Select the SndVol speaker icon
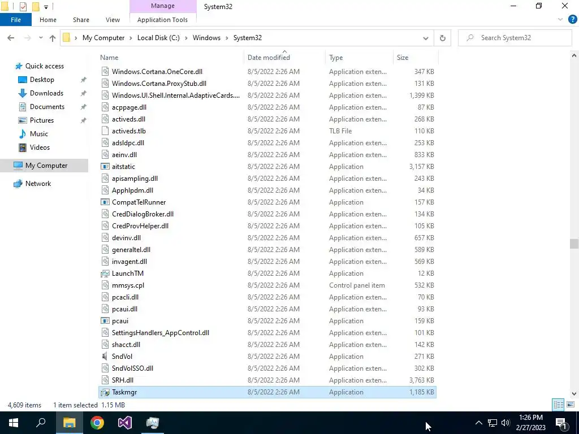Viewport: 579px width, 434px height. (105, 357)
